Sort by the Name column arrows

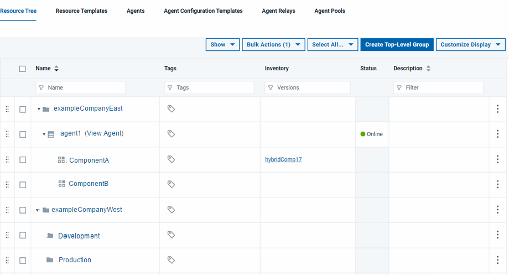click(x=56, y=69)
